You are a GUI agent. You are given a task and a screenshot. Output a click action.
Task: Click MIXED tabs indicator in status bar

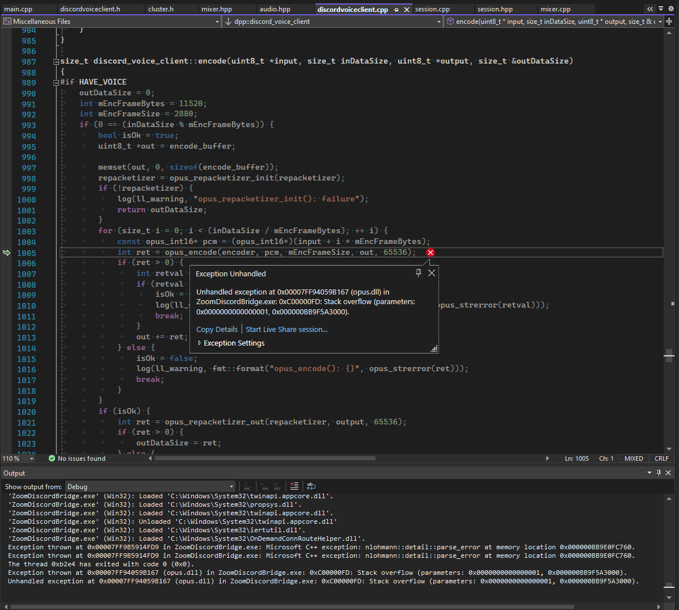(x=634, y=458)
